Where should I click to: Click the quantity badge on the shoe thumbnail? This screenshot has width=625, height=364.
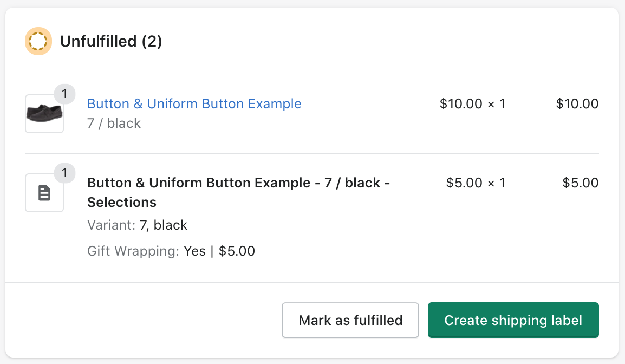[64, 94]
